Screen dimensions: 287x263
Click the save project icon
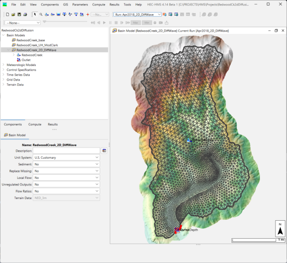(x=19, y=15)
